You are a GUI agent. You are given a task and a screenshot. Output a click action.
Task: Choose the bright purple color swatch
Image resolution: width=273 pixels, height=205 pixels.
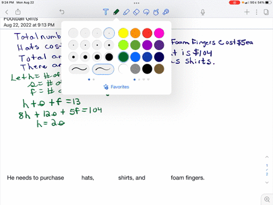pyautogui.click(x=147, y=45)
